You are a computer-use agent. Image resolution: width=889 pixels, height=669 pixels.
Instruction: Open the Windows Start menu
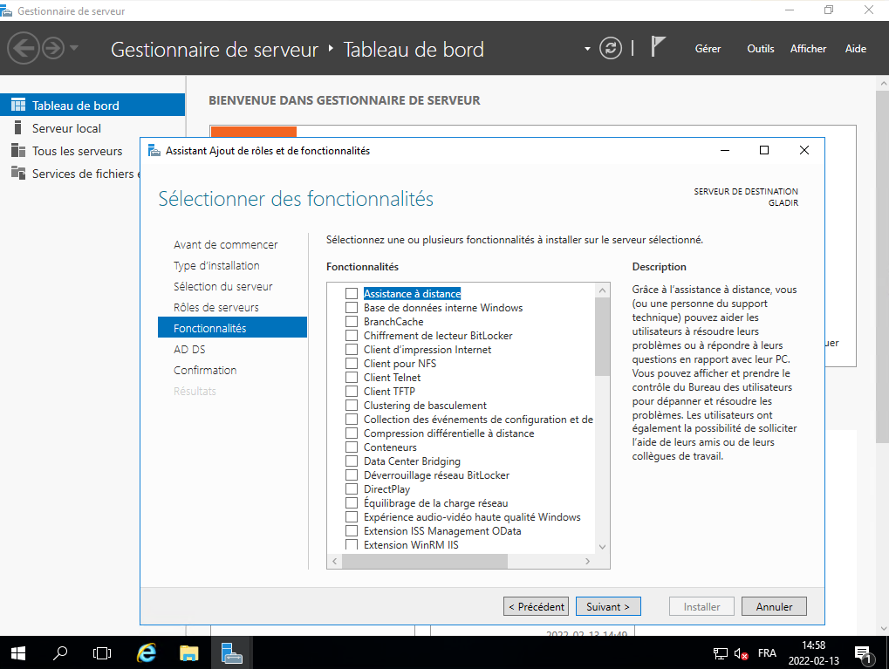(x=18, y=653)
